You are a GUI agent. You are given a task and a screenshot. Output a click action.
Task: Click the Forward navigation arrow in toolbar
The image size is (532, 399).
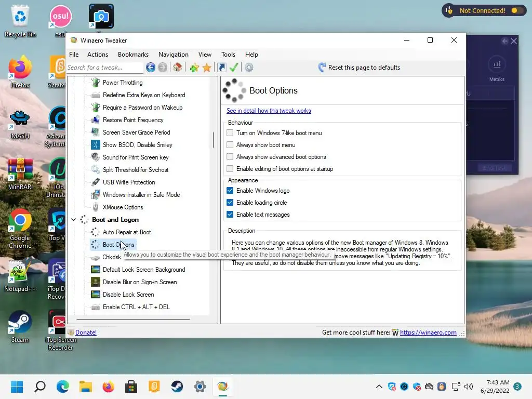point(163,68)
